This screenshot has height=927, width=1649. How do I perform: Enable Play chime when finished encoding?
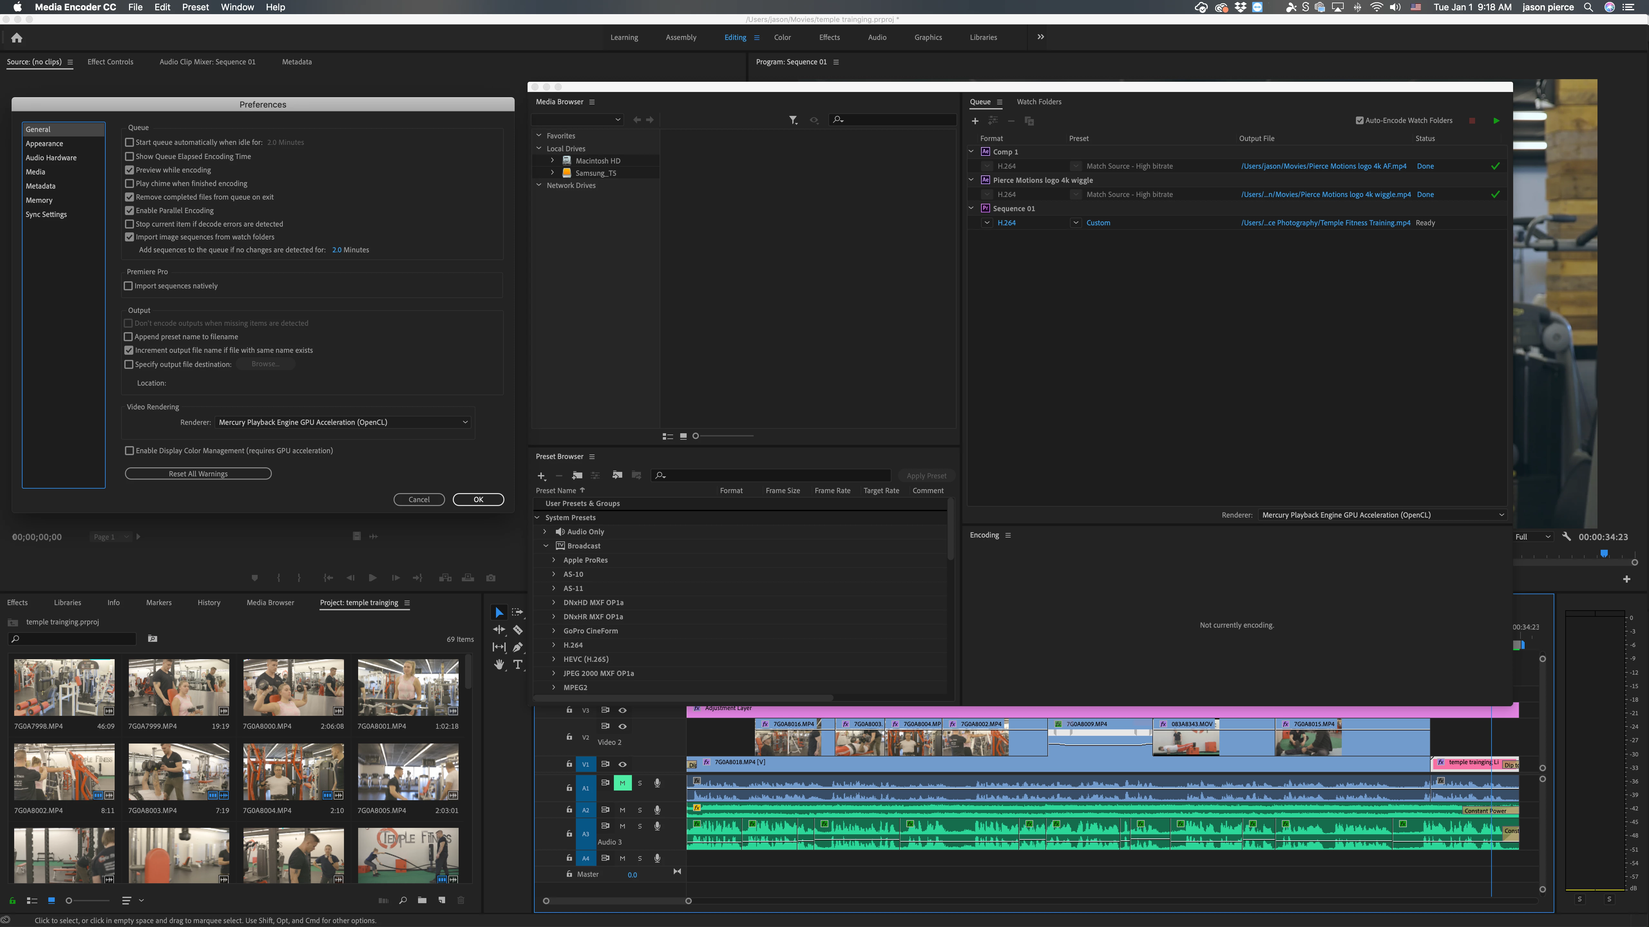[x=129, y=183]
